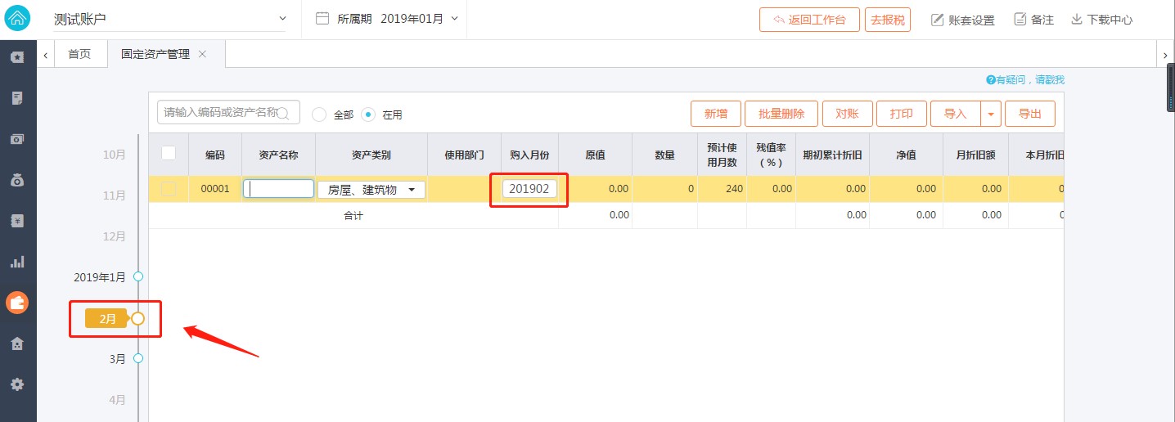This screenshot has height=422, width=1175.
Task: Click the 数量 column header
Action: pyautogui.click(x=664, y=154)
